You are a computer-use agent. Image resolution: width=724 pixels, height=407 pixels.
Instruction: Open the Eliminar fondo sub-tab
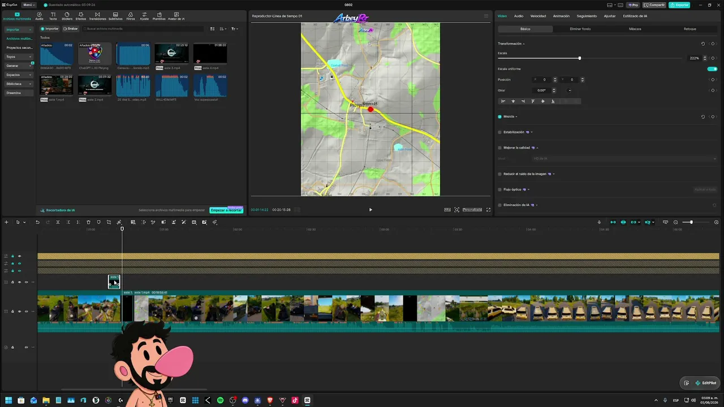(x=580, y=29)
